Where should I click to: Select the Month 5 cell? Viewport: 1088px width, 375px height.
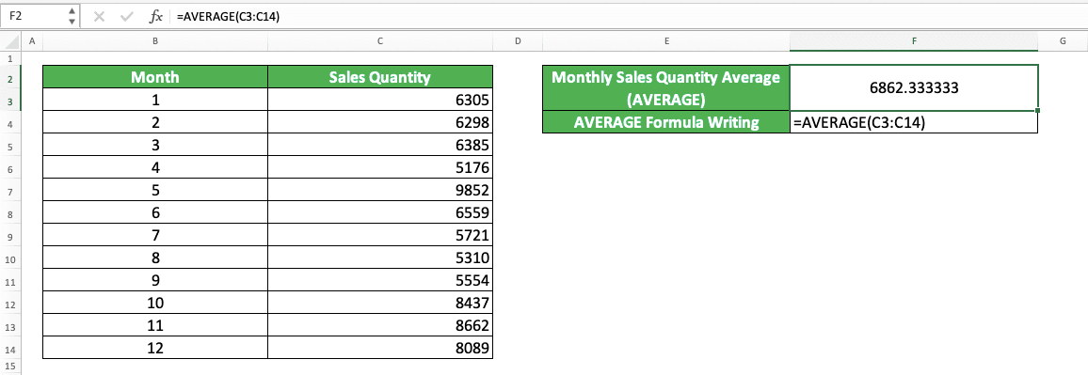tap(154, 190)
